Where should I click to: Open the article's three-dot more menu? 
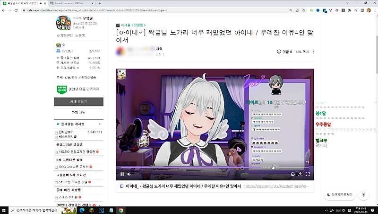pos(313,52)
